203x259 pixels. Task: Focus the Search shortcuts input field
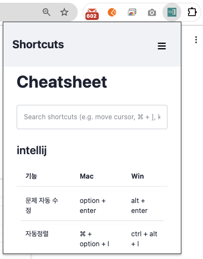pos(92,117)
